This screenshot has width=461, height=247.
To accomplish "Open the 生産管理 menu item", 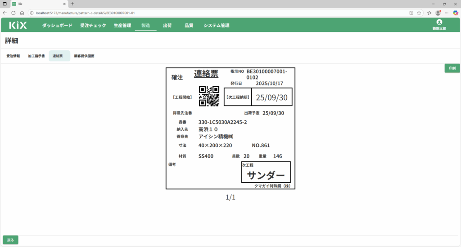I will [122, 26].
